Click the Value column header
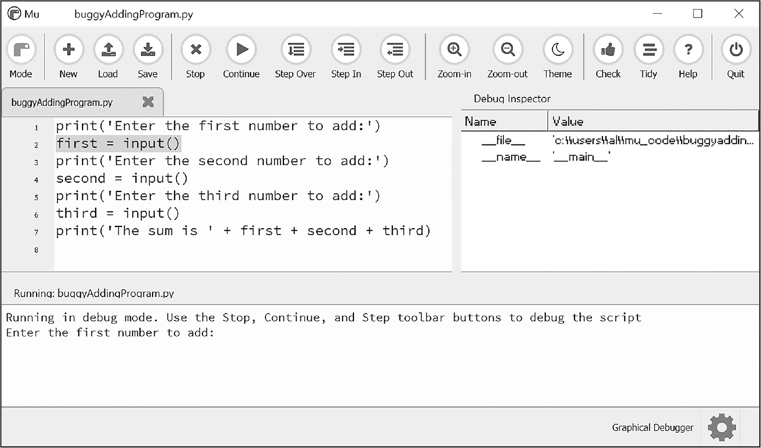The width and height of the screenshot is (761, 448). click(653, 121)
